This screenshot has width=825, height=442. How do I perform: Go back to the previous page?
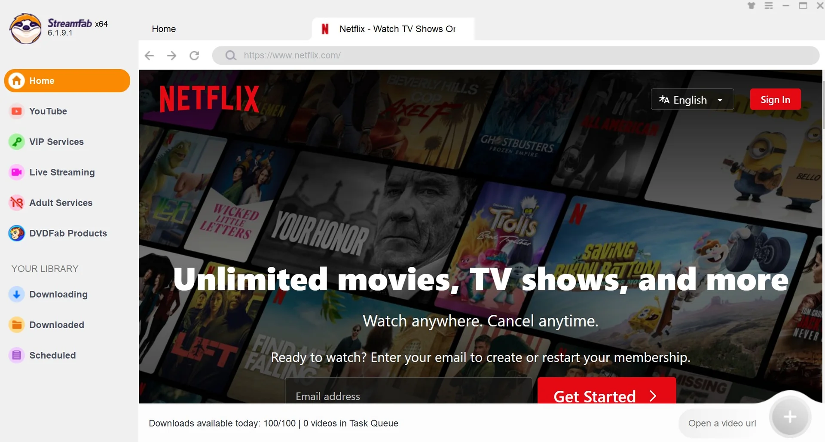pyautogui.click(x=149, y=55)
